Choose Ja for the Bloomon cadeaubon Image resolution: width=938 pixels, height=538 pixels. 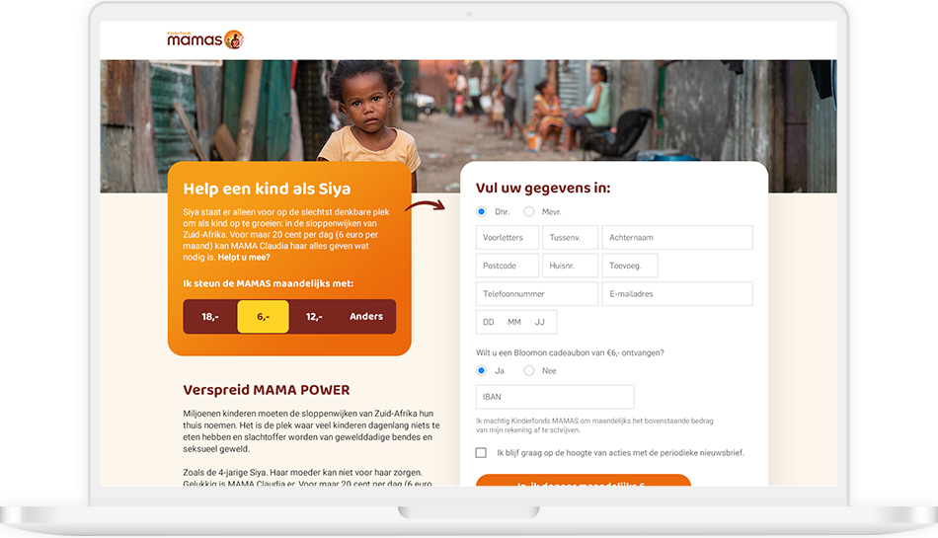click(481, 370)
